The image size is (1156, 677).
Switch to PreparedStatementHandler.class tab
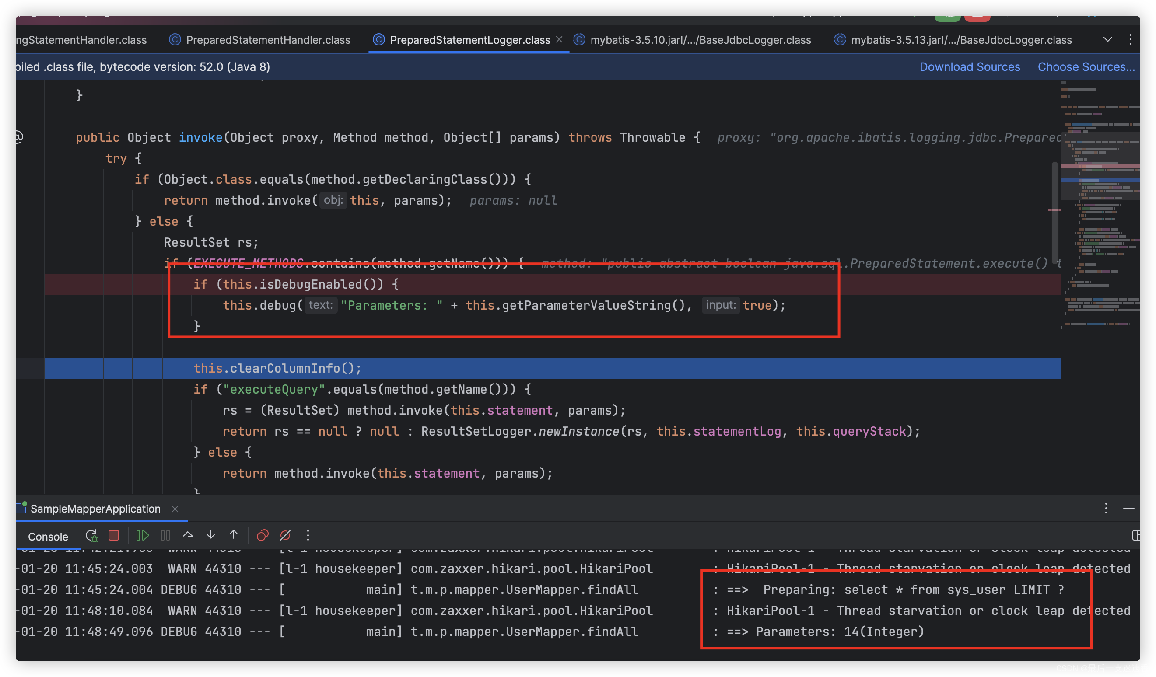(268, 40)
